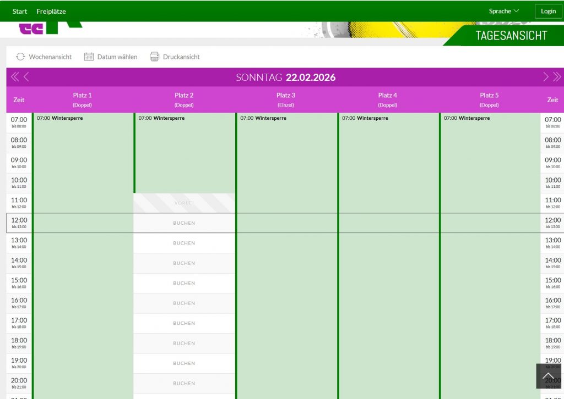Open the Datum wählen calendar icon

point(89,57)
